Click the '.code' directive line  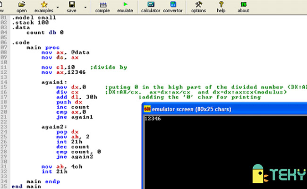pos(21,43)
